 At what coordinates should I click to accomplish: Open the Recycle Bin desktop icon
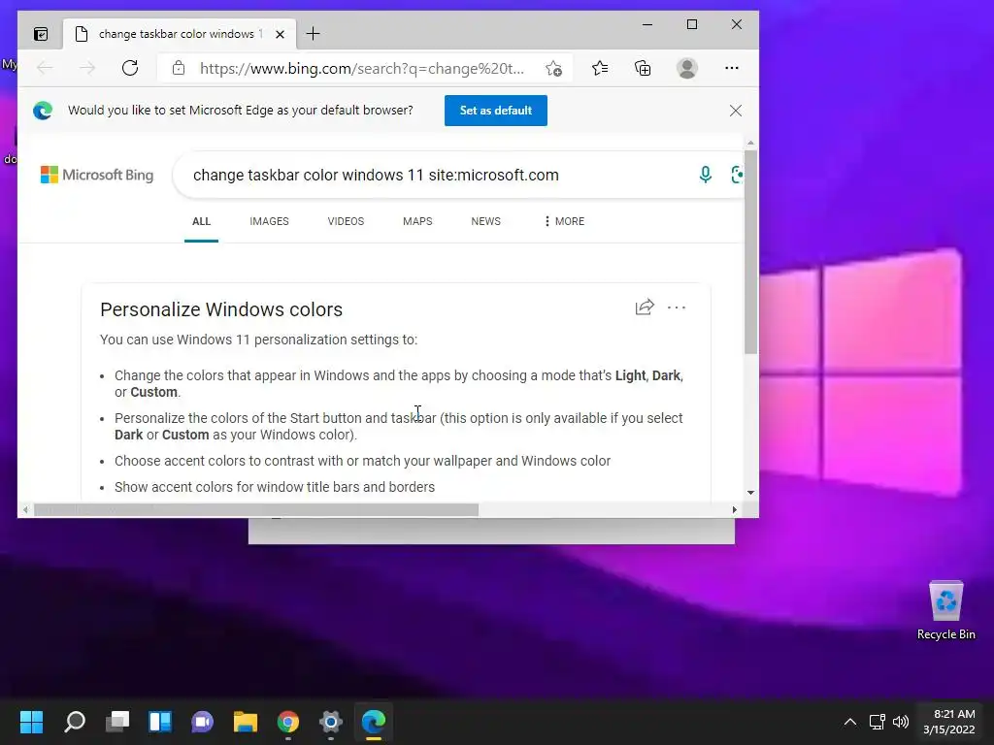[945, 611]
